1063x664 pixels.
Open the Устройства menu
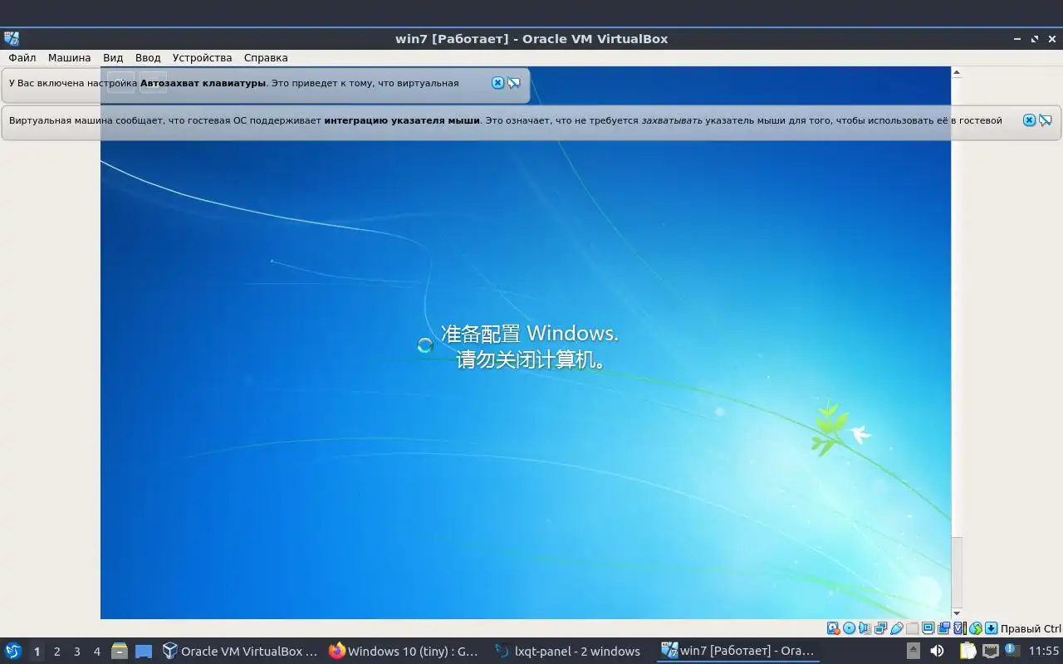point(202,58)
